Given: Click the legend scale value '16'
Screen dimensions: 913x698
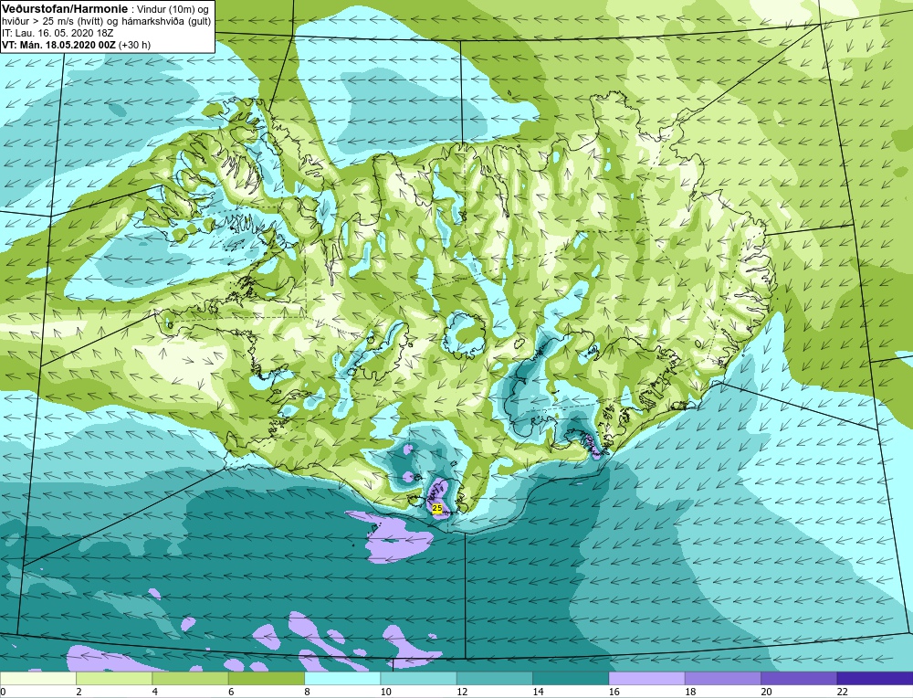Looking at the screenshot, I should click(x=614, y=692).
